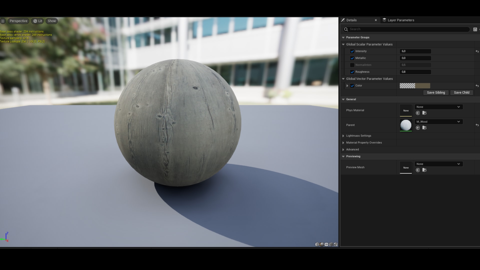Screen dimensions: 480x270
Task: Switch preview to cylinder primitive
Action: (x=317, y=244)
